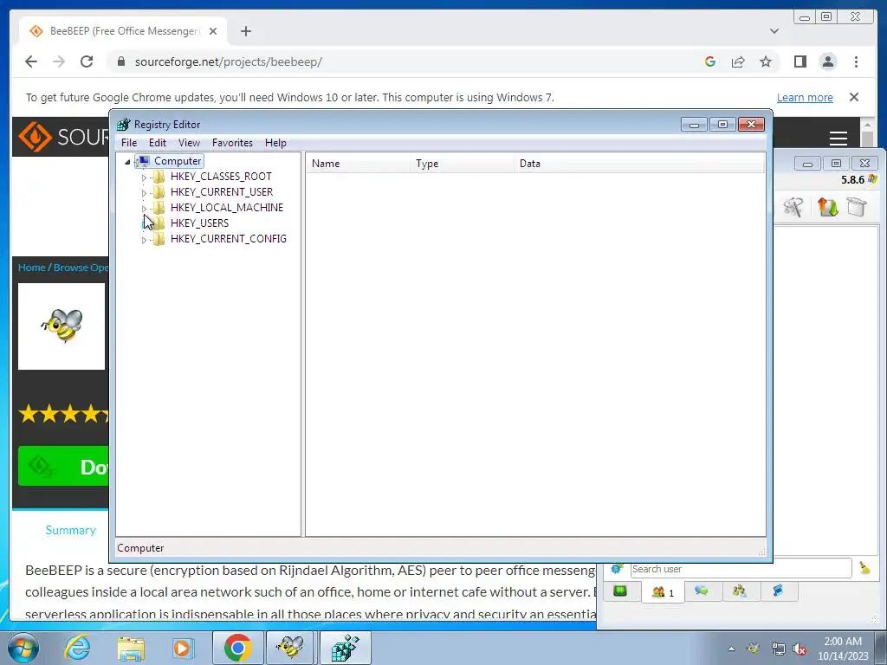The image size is (887, 665).
Task: Open Windows Explorer from taskbar
Action: (x=131, y=648)
